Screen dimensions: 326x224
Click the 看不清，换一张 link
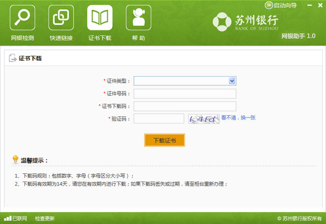coord(238,117)
